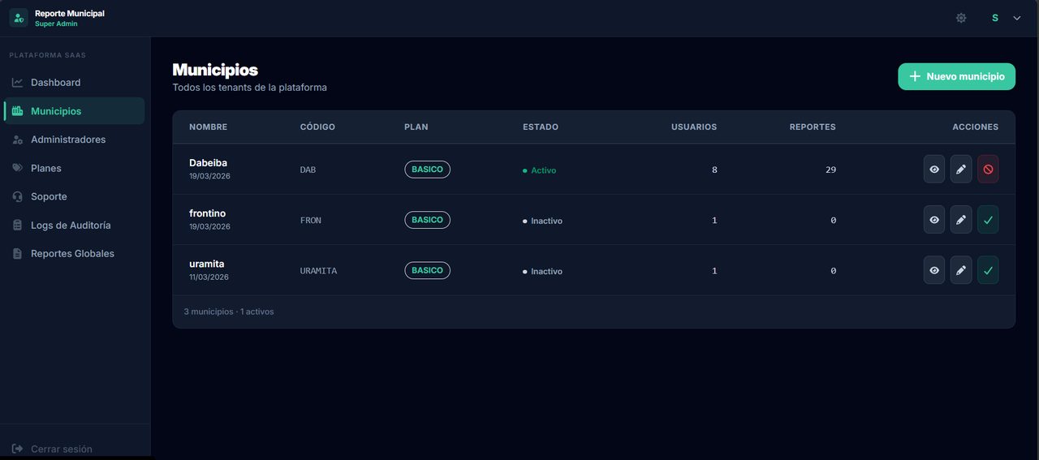Expand the user menu chevron
Viewport: 1039px width, 460px height.
(x=1017, y=18)
